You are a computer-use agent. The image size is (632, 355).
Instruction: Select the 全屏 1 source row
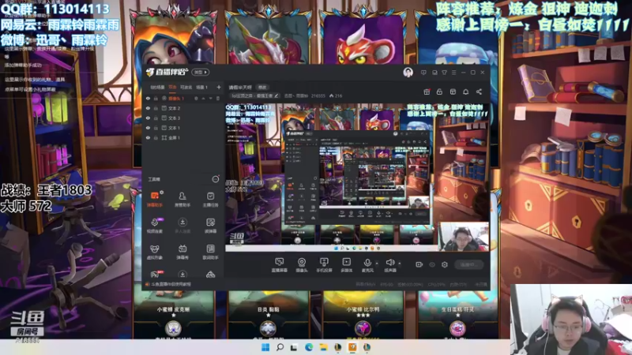(183, 137)
